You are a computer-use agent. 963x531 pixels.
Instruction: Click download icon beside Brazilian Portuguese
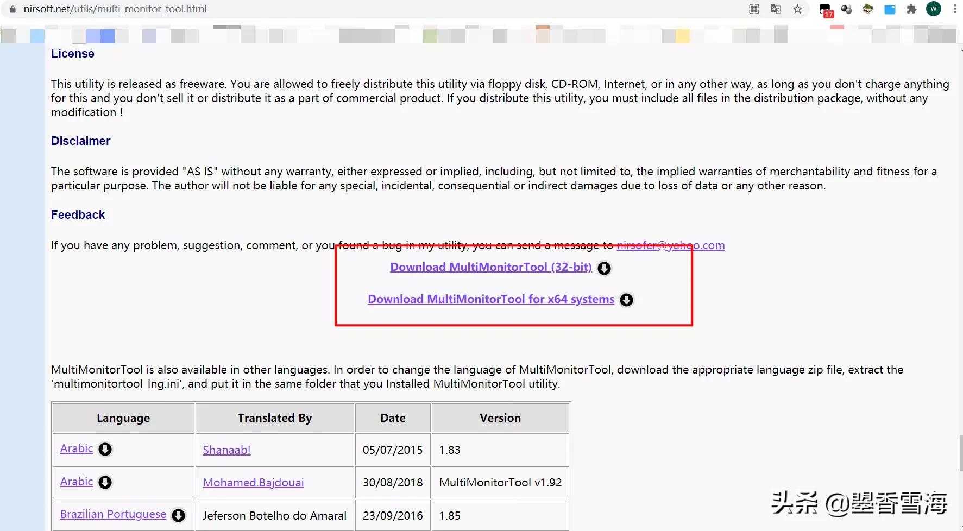click(x=178, y=515)
